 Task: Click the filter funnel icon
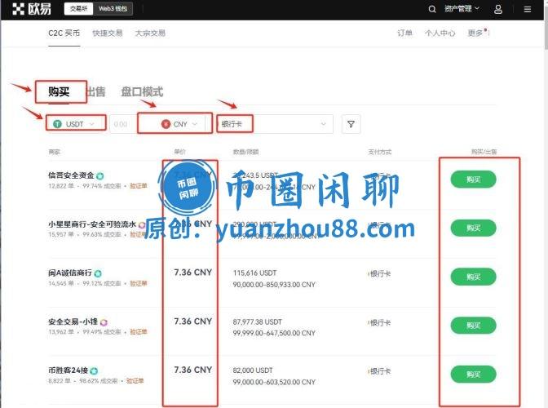tap(351, 124)
